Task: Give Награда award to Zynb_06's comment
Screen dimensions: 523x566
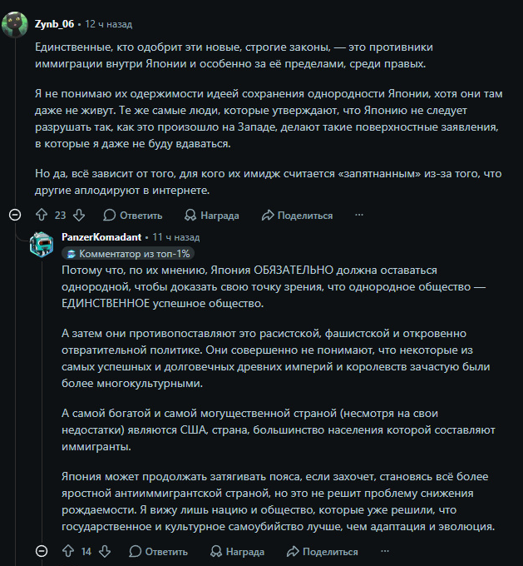Action: coord(212,216)
